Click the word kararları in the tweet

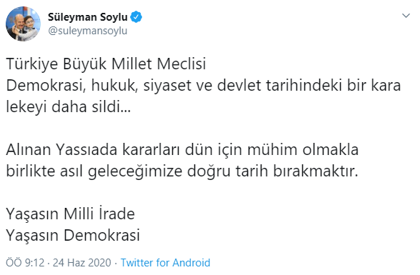[151, 150]
